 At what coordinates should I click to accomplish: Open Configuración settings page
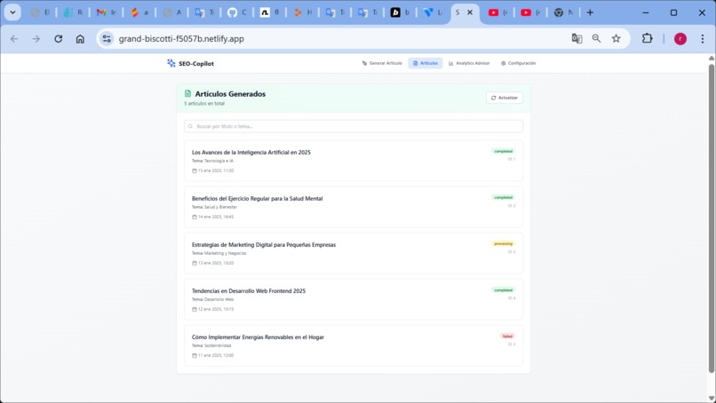coord(518,63)
